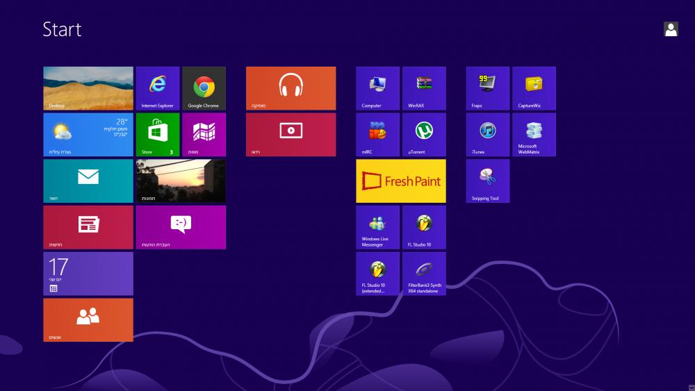Open the yellow Fresh Paint tile
Screen dimensions: 695x391
pyautogui.click(x=401, y=181)
